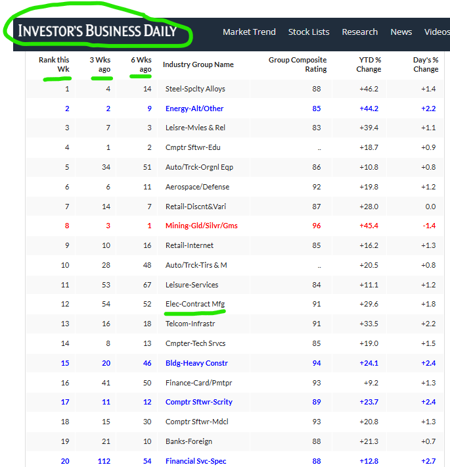450x467 pixels.
Task: Click YTD change +44.2 for Energy-Alt/Other
Action: (369, 109)
